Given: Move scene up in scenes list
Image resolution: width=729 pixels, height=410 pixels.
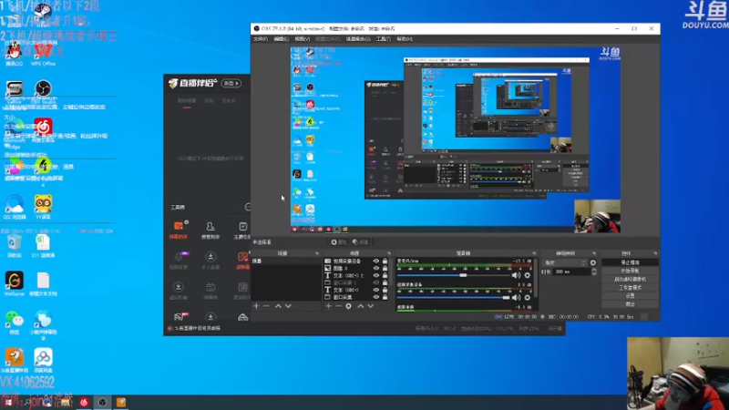Looking at the screenshot, I should pos(278,306).
